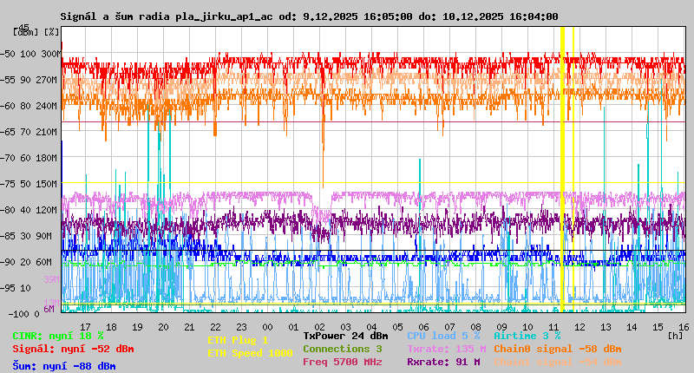This screenshot has height=373, width=694.
Task: Select the CPU load 5 % label
Action: click(443, 336)
